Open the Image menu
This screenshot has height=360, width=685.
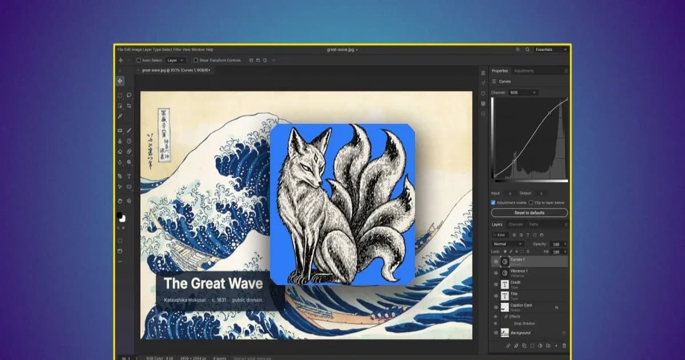[x=137, y=50]
